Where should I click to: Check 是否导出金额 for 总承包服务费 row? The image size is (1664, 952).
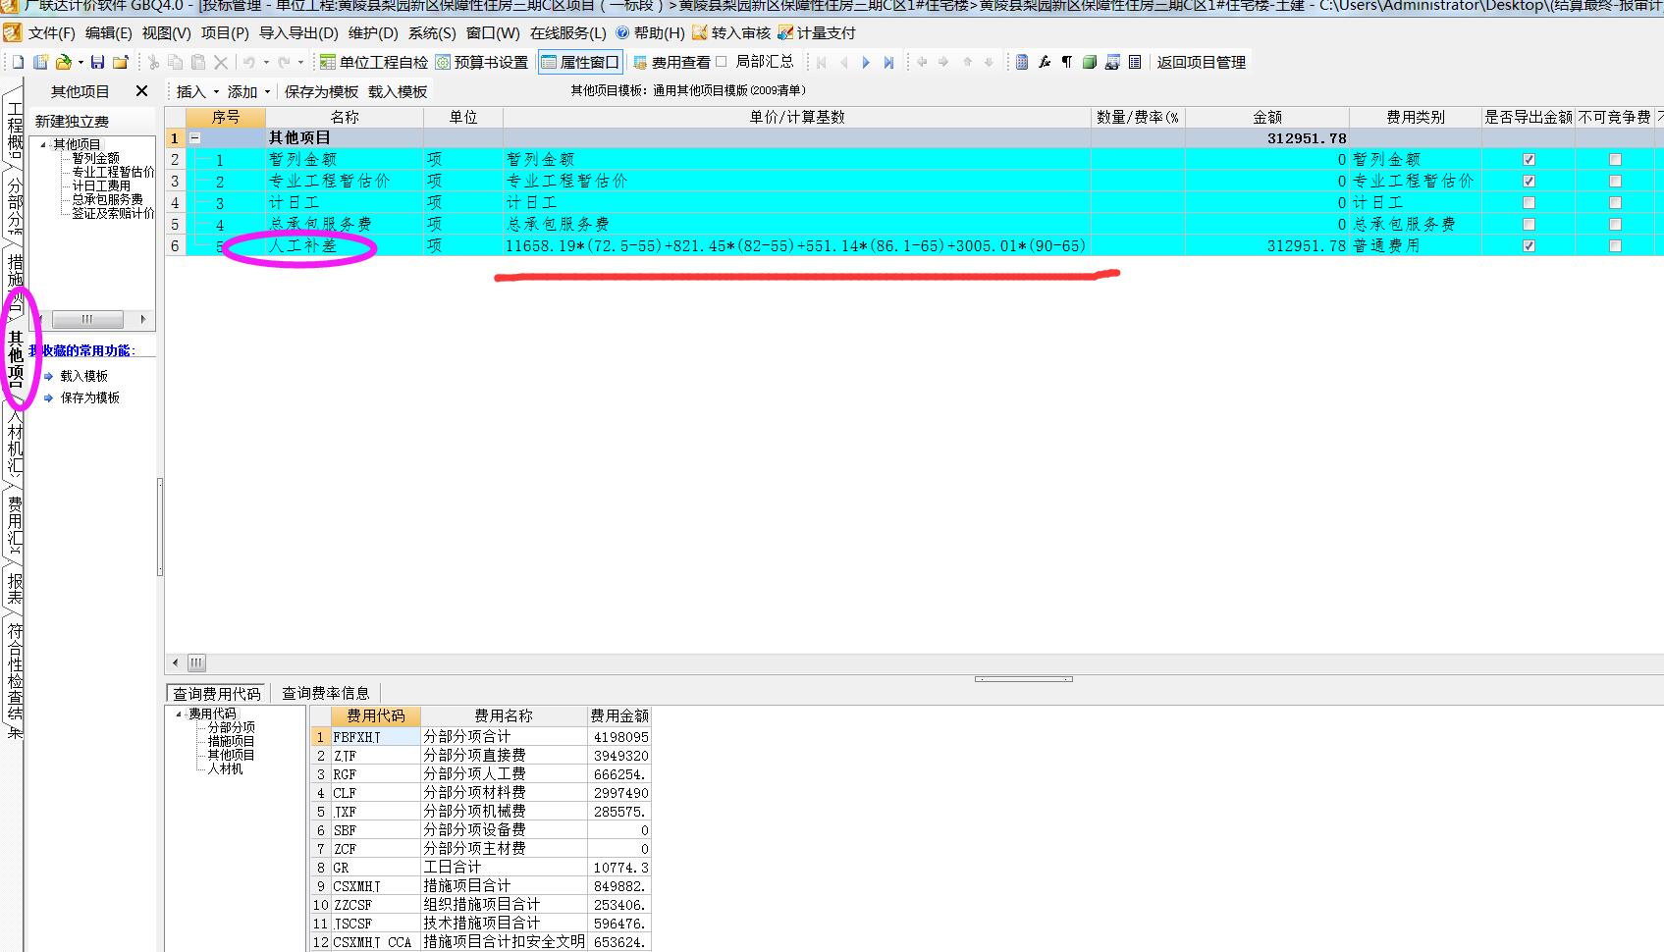1529,224
